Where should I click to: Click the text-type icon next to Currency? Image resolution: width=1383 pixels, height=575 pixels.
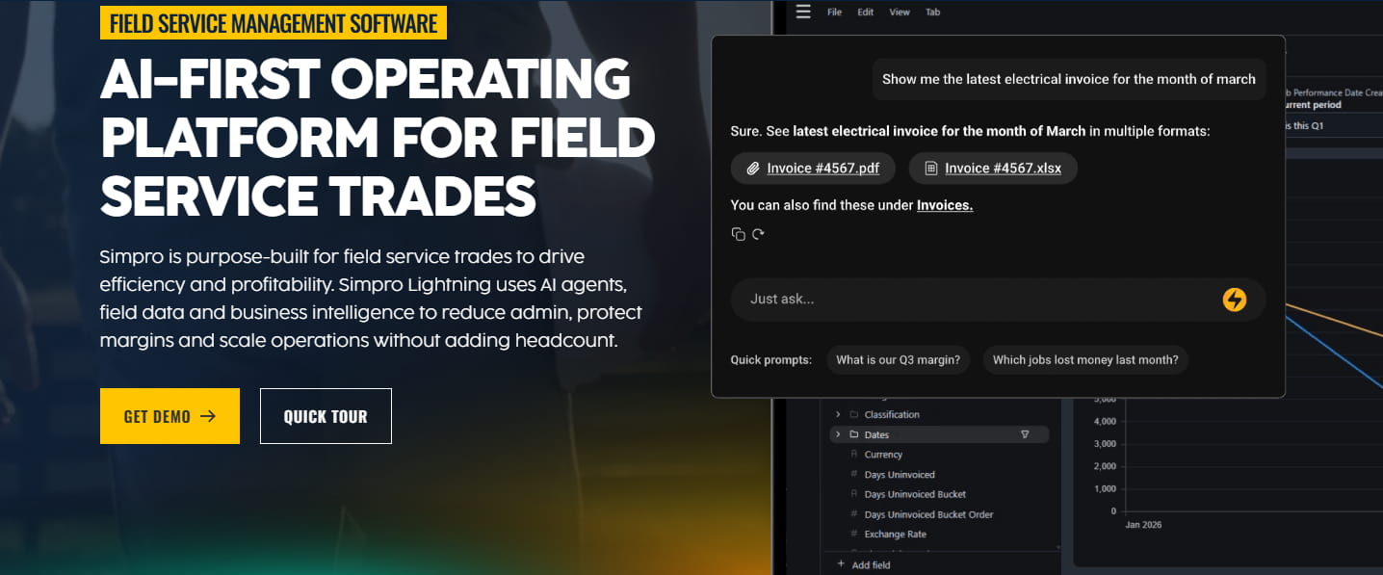(x=853, y=455)
